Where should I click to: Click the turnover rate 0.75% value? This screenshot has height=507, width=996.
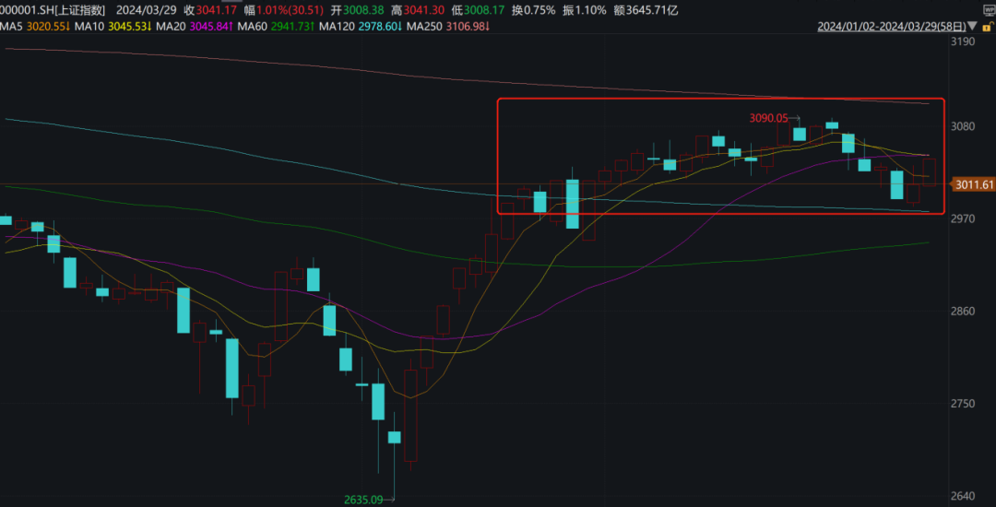pos(541,11)
